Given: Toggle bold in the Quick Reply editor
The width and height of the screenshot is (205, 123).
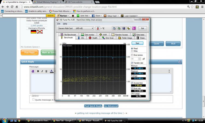Looking at the screenshot, I should click(38, 71).
